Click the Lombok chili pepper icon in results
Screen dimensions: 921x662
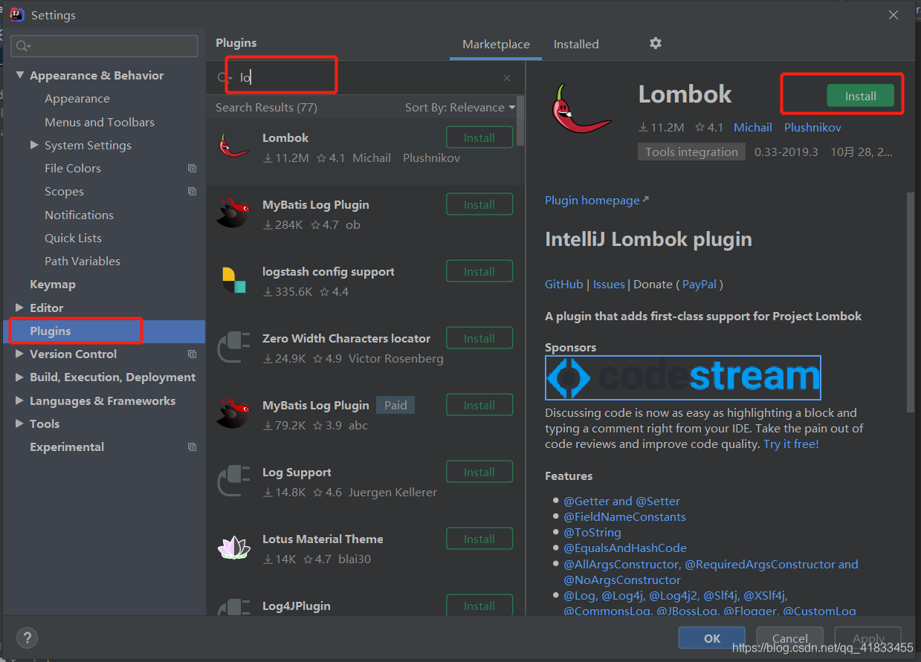(234, 144)
